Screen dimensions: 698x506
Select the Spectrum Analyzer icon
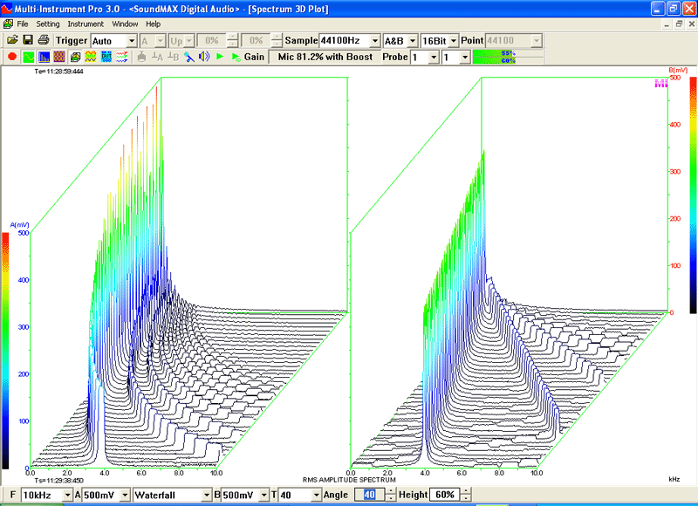click(x=44, y=56)
